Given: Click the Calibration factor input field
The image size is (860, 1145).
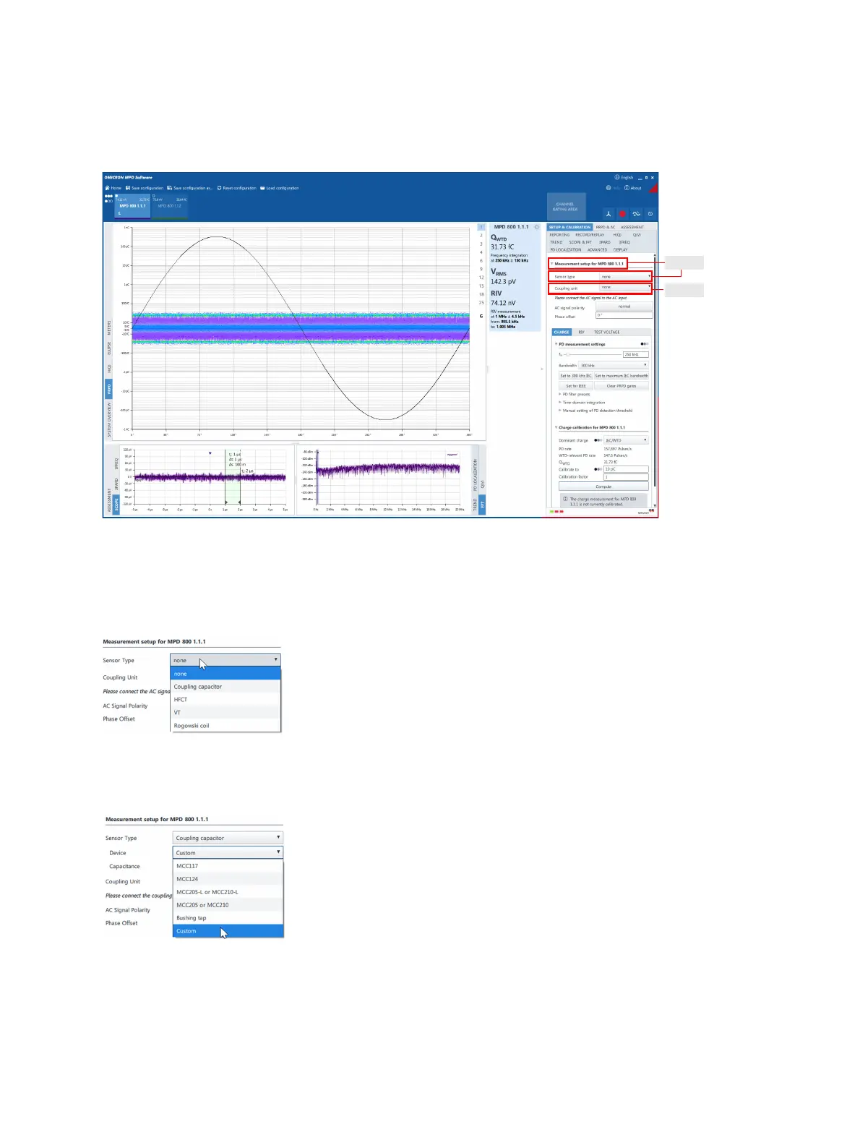Looking at the screenshot, I should [x=627, y=477].
